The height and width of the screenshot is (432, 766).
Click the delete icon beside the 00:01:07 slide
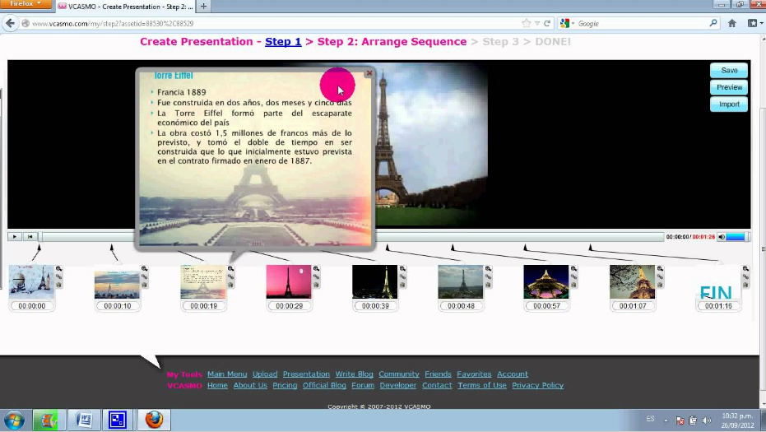tap(660, 285)
